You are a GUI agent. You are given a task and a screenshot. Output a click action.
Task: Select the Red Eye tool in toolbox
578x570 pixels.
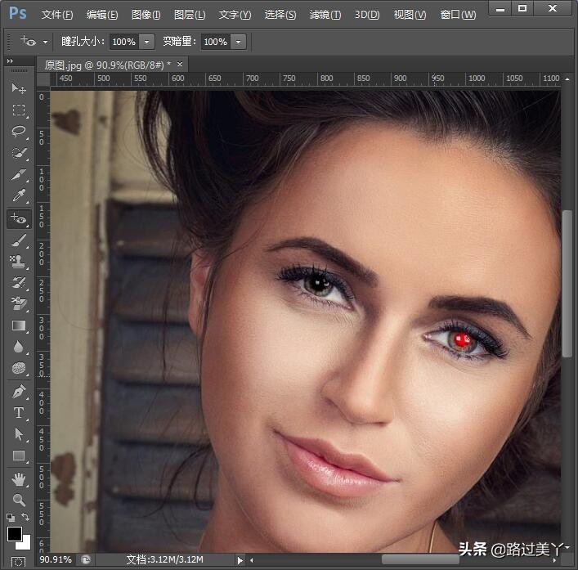pyautogui.click(x=19, y=218)
